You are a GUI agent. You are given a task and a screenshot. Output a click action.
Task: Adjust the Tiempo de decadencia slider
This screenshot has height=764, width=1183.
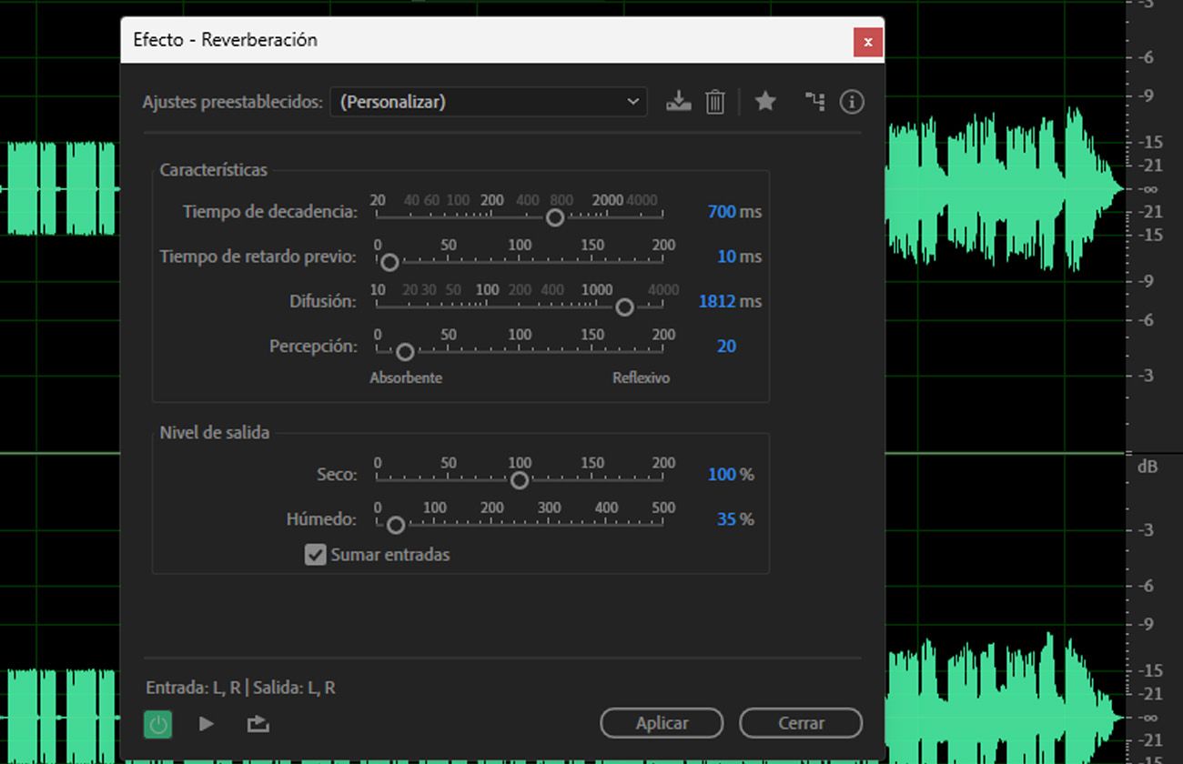(555, 217)
